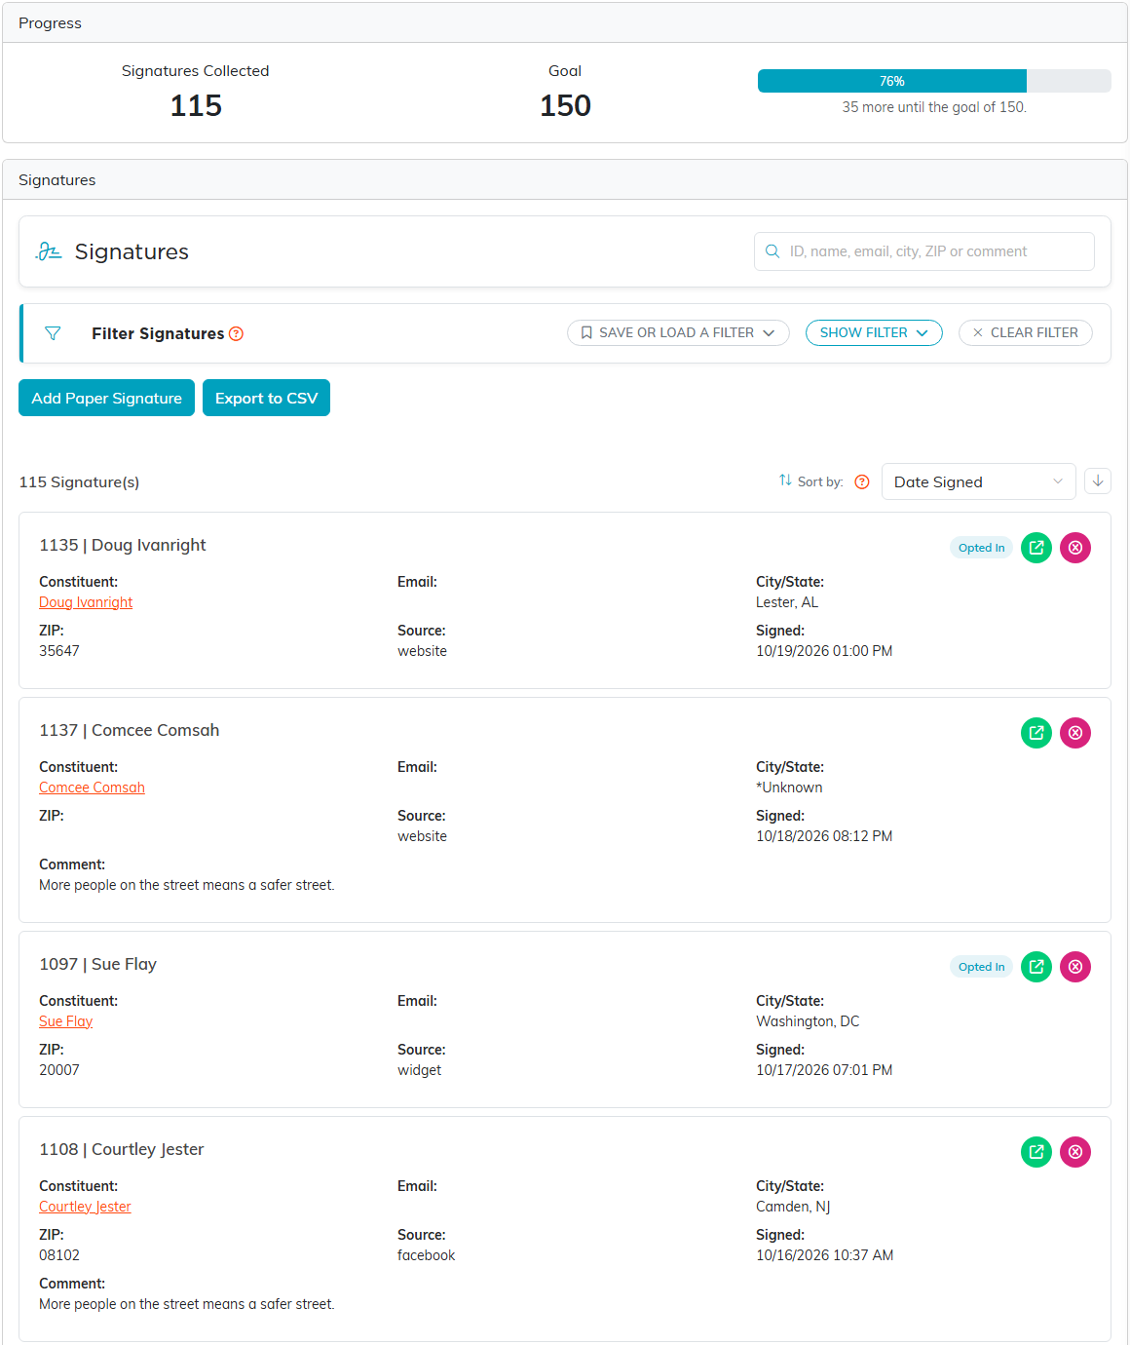Open constituent link Comcee Comsah
1130x1345 pixels.
tap(92, 788)
